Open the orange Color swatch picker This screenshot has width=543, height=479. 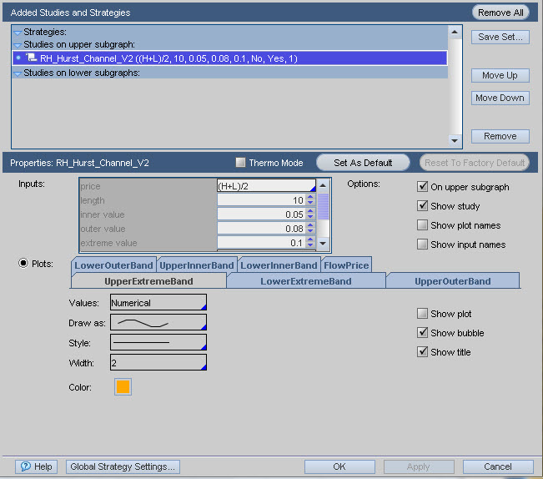(123, 386)
